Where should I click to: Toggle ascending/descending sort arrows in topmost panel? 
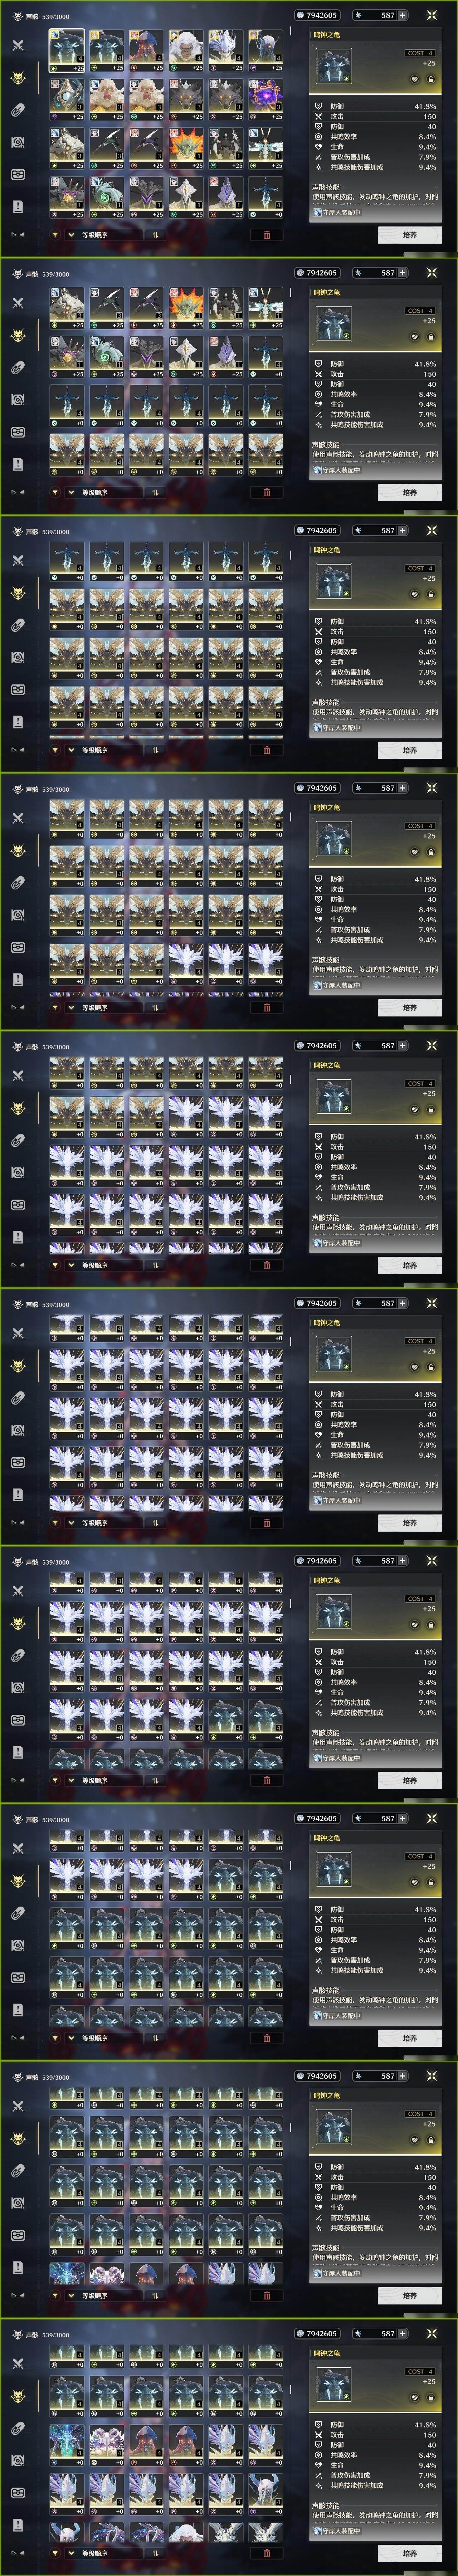click(155, 235)
